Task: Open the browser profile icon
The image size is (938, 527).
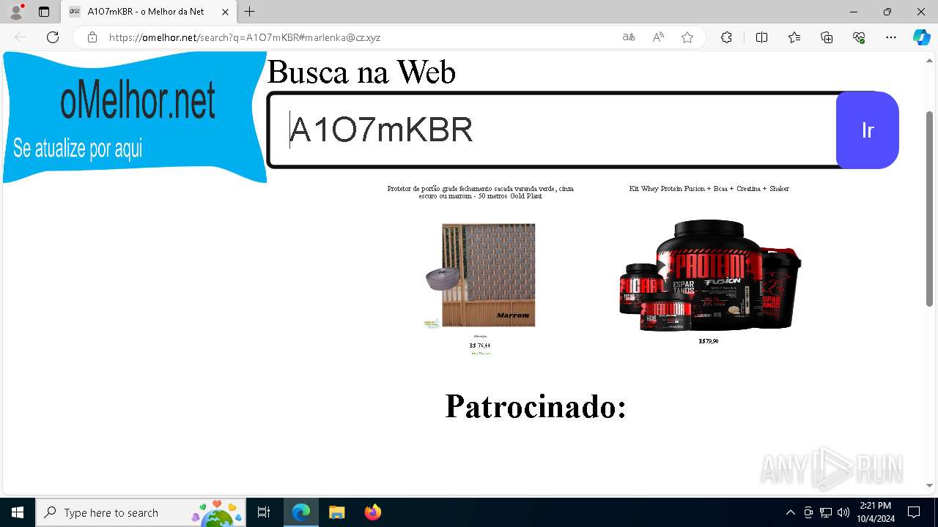Action: coord(16,12)
